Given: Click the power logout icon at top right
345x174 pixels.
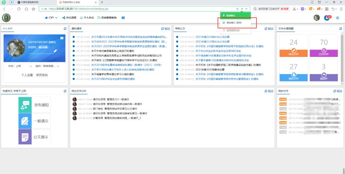Looking at the screenshot, I should [x=337, y=18].
